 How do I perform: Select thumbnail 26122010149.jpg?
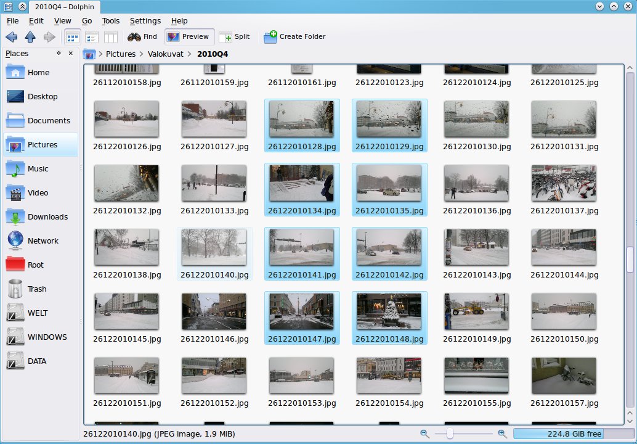click(x=477, y=311)
